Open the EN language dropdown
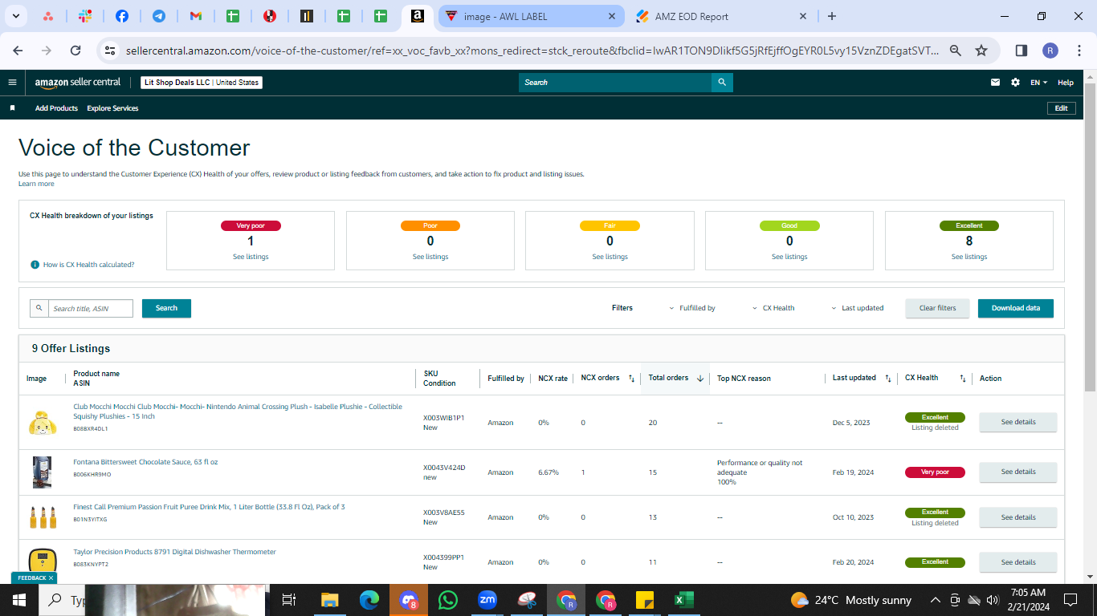Image resolution: width=1097 pixels, height=616 pixels. pyautogui.click(x=1039, y=83)
